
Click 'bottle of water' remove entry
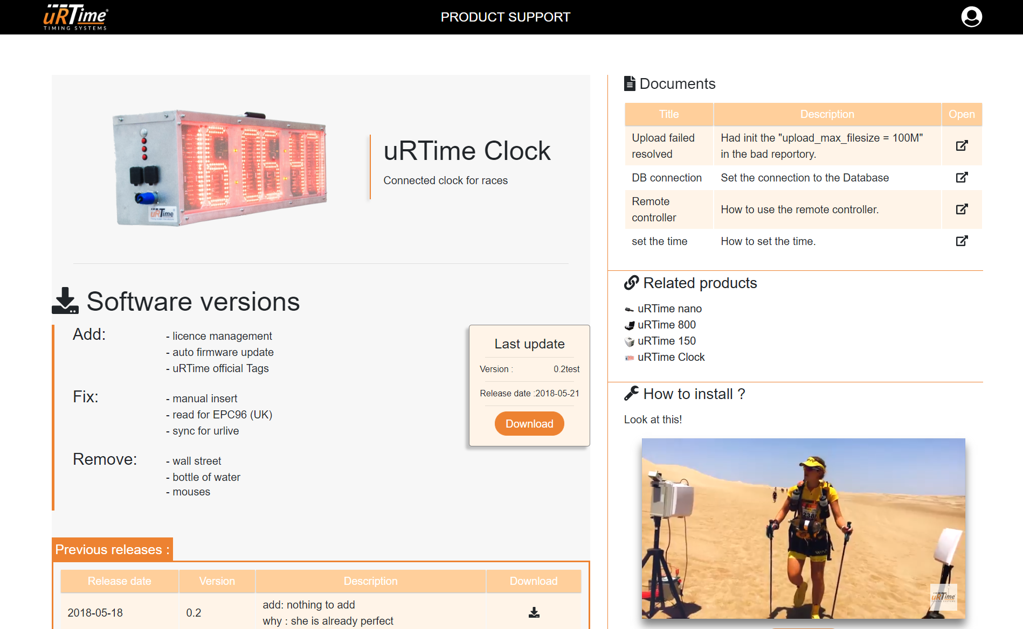(206, 477)
